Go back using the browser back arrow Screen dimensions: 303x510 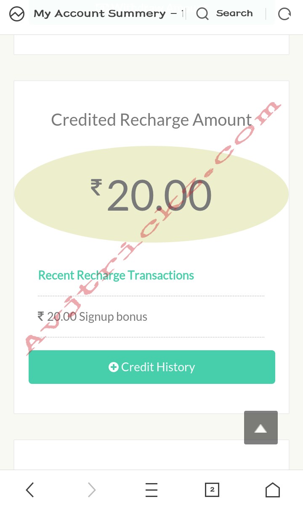(30, 490)
